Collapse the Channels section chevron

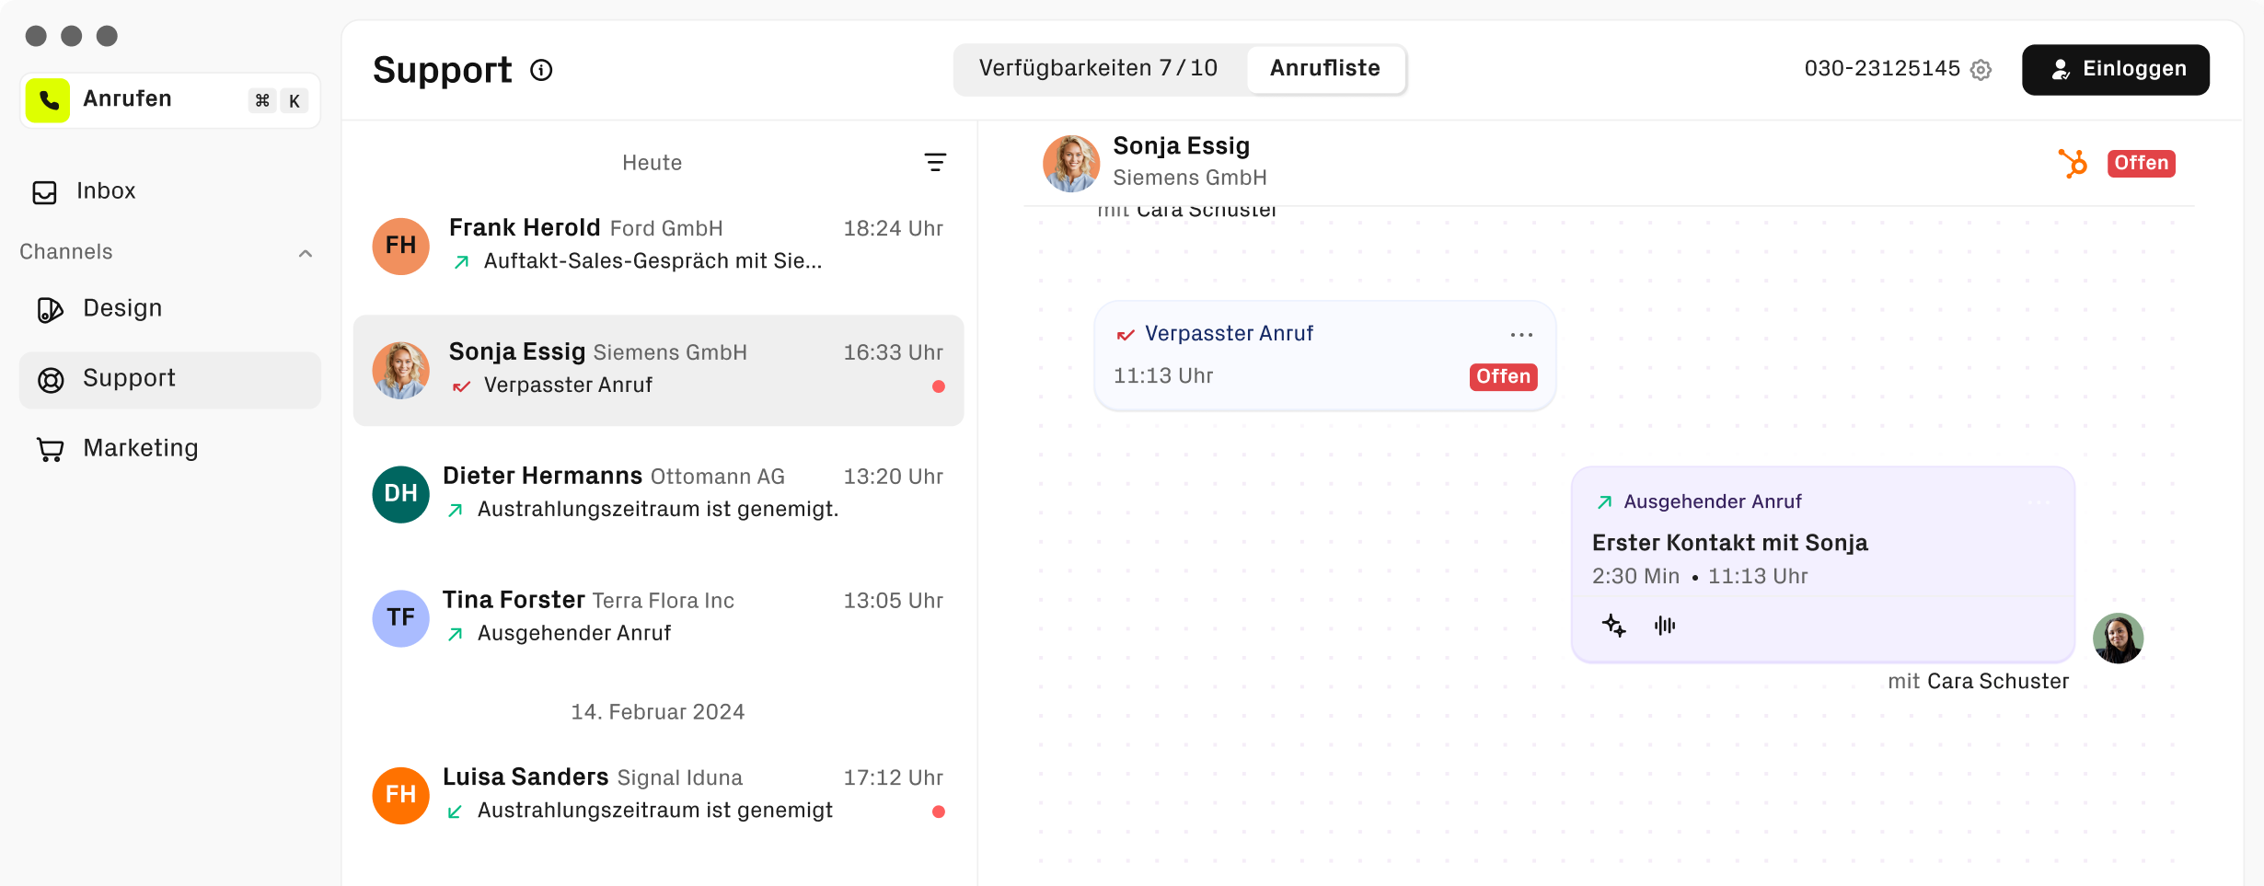pyautogui.click(x=306, y=253)
